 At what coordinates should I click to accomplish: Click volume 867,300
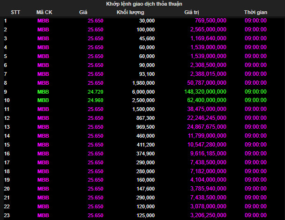146,118
